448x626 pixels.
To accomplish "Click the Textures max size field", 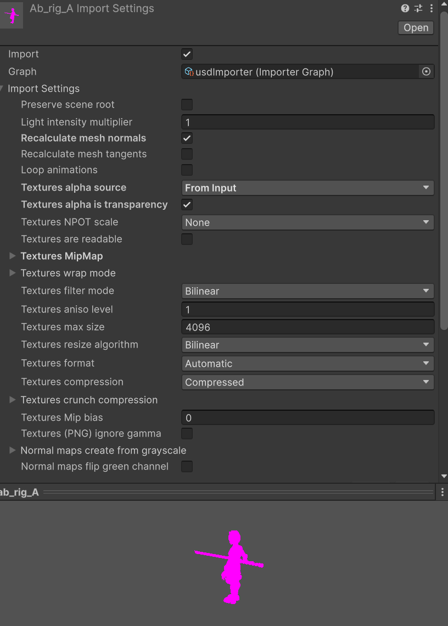I will (307, 327).
